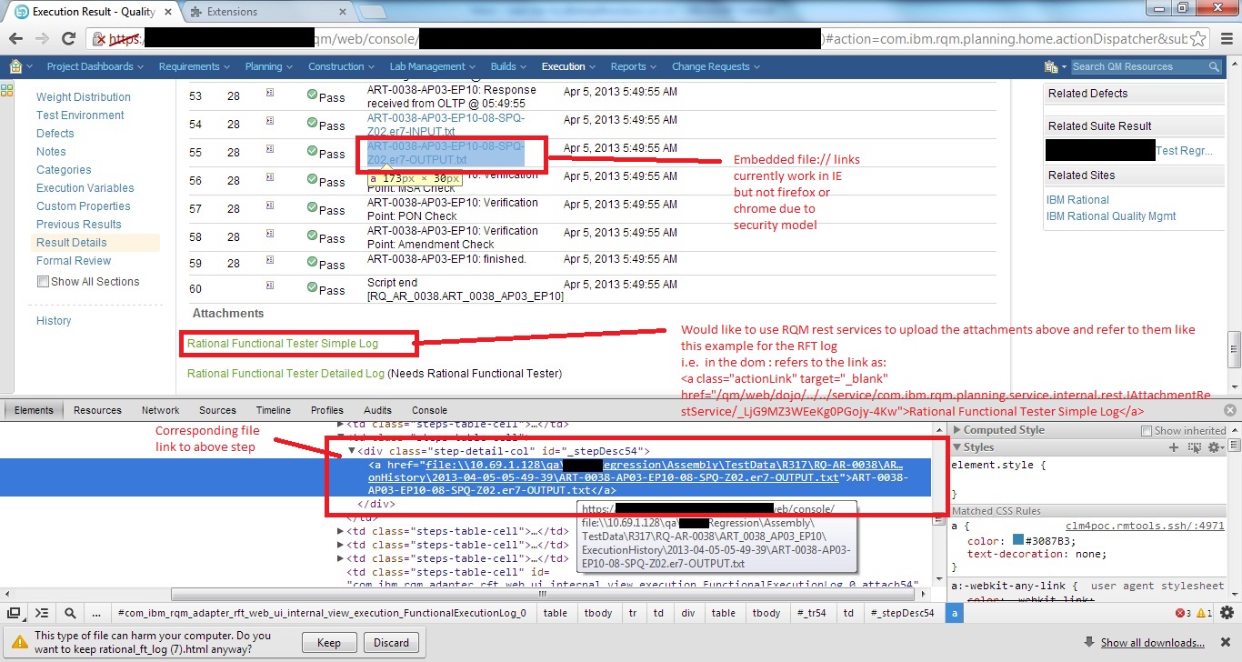The width and height of the screenshot is (1242, 662).
Task: Click the browser back arrow
Action: (15, 39)
